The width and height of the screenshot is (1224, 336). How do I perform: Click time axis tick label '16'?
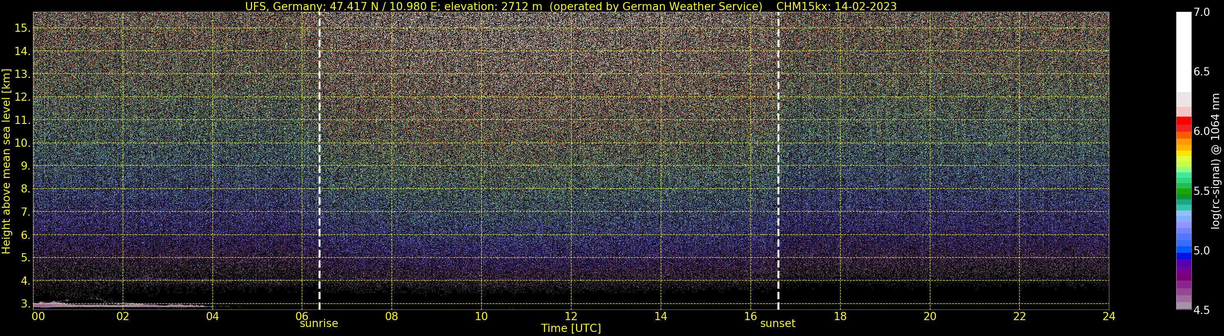750,316
